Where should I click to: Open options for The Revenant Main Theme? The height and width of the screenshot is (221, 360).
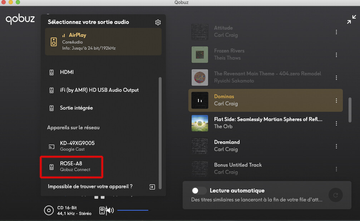pyautogui.click(x=336, y=78)
